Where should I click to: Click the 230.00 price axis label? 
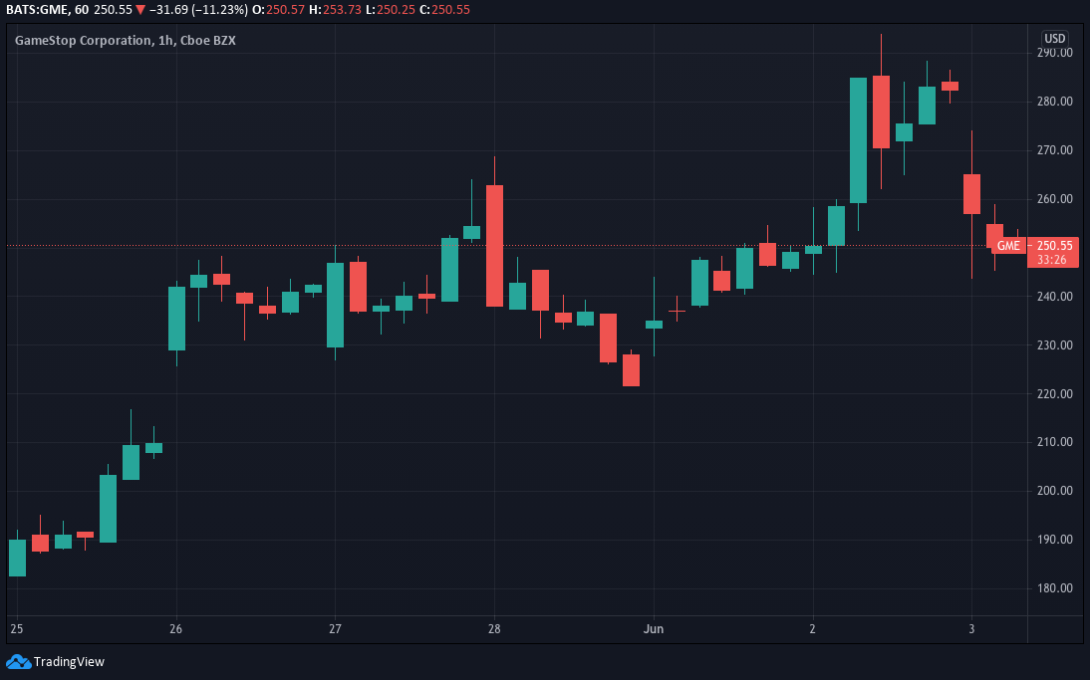1054,345
